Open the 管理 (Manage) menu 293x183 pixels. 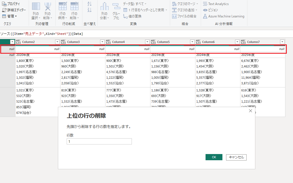(10, 16)
